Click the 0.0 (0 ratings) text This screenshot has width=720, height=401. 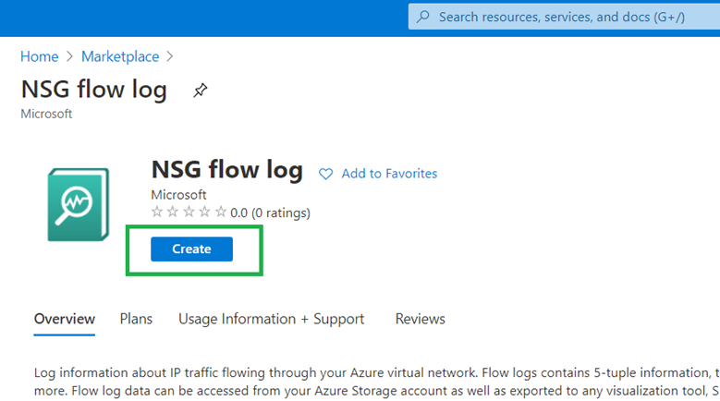click(x=270, y=213)
